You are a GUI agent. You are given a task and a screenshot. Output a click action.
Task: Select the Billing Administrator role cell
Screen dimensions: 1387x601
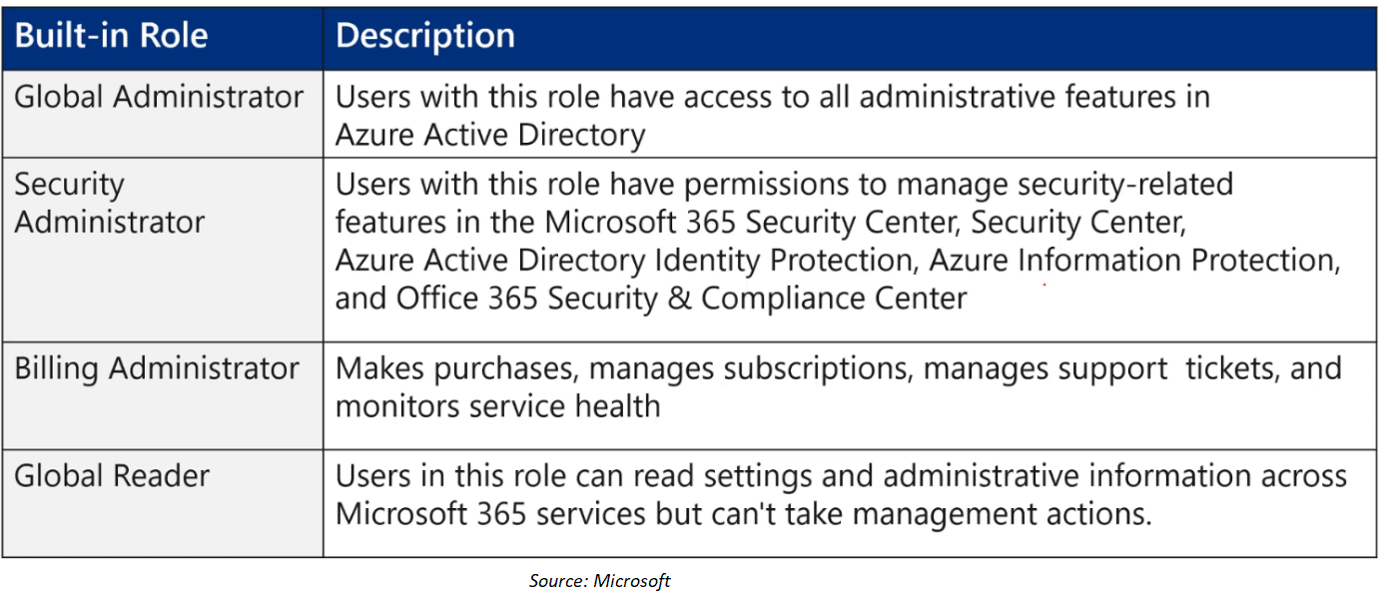click(157, 369)
